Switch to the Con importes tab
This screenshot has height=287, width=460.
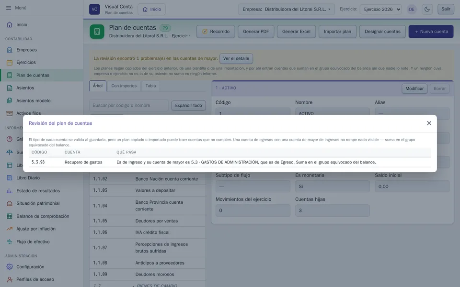(124, 86)
